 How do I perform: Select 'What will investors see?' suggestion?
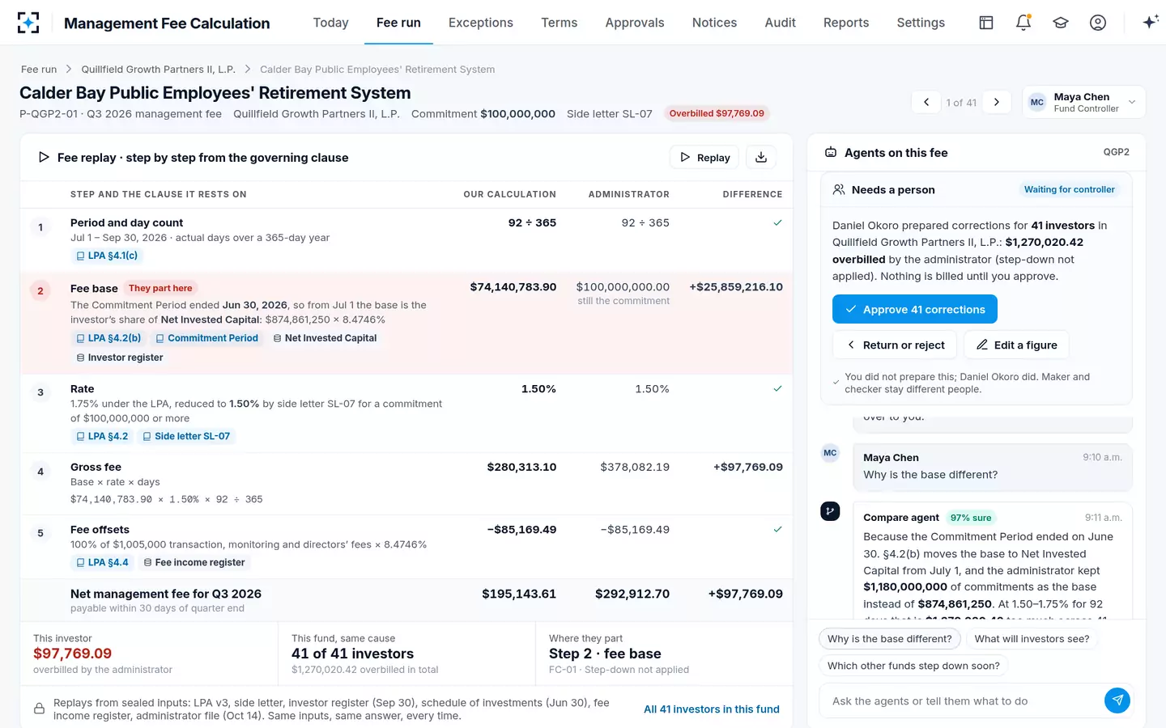1032,639
